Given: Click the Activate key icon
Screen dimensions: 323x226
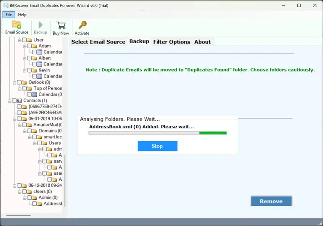Looking at the screenshot, I should click(82, 25).
